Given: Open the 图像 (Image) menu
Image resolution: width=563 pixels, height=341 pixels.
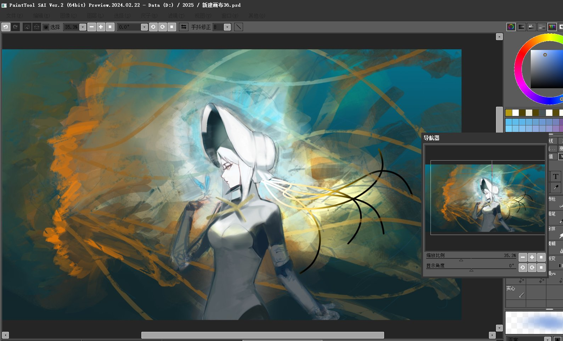Looking at the screenshot, I should point(68,16).
